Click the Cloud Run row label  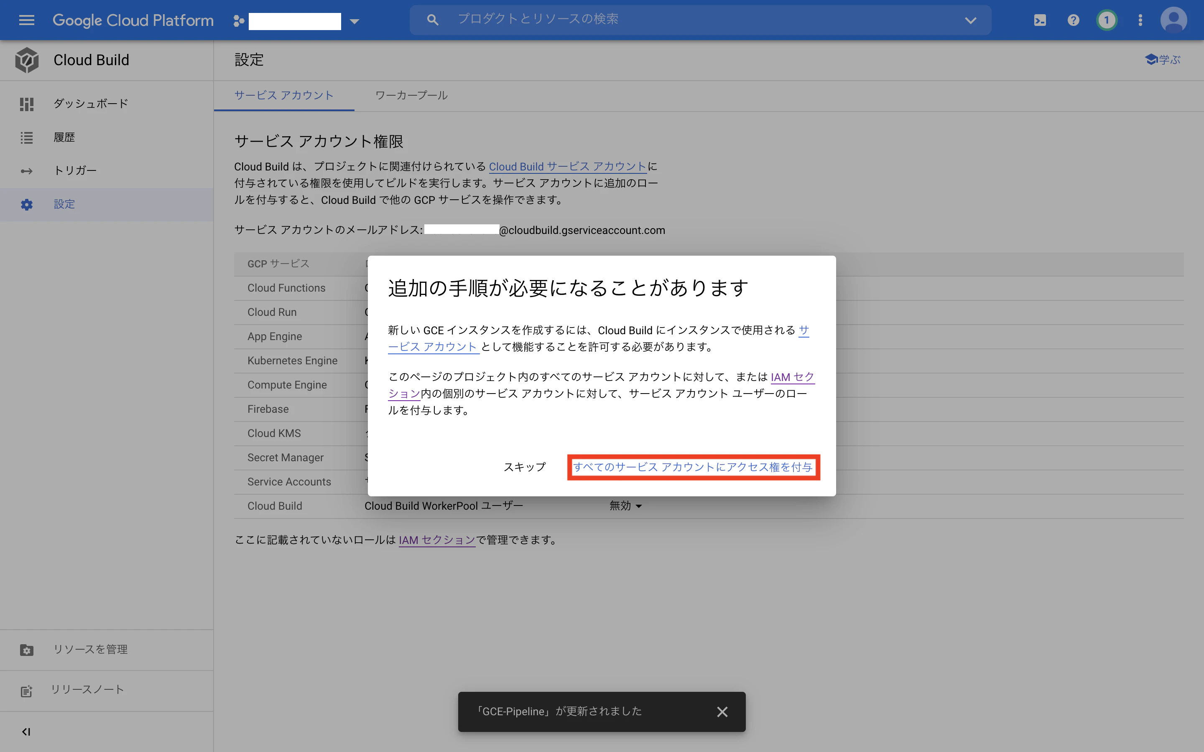point(272,312)
